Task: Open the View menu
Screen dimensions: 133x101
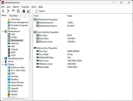Action: coord(9,7)
